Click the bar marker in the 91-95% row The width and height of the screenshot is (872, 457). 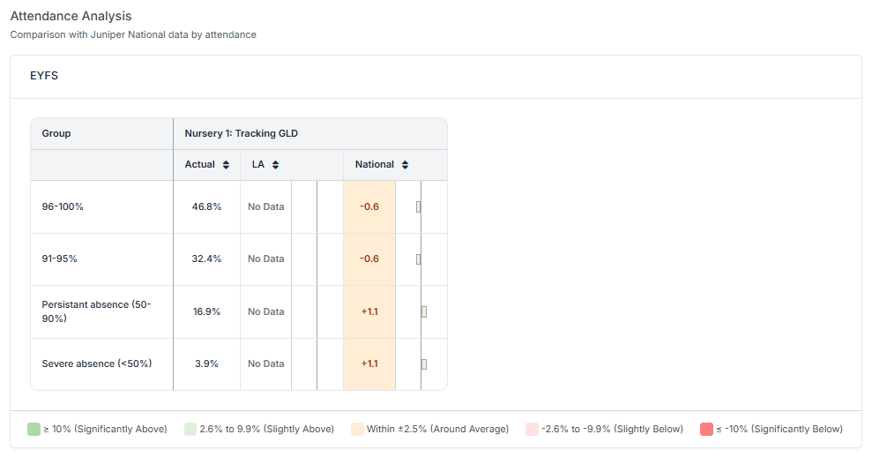(x=419, y=259)
